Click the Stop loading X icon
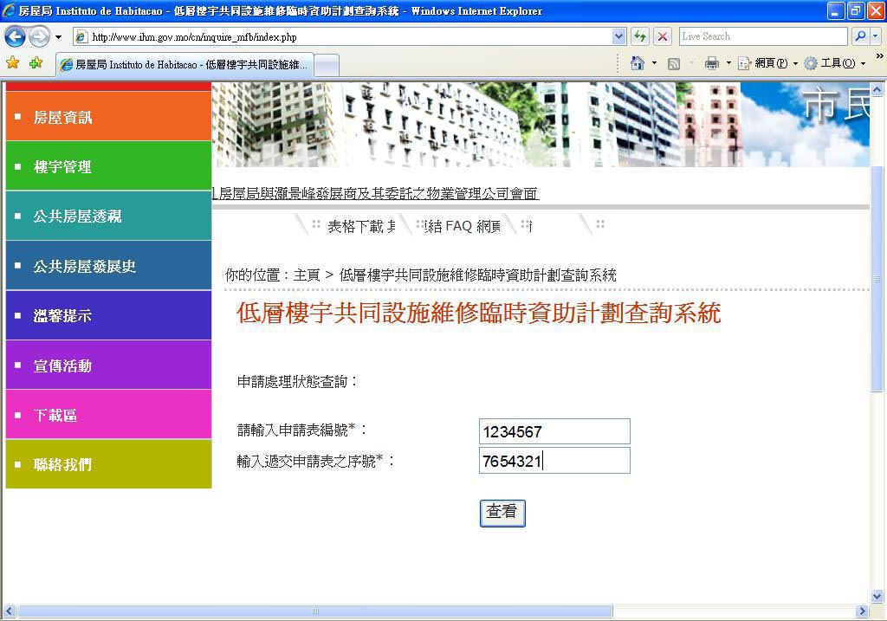887x621 pixels. 663,36
